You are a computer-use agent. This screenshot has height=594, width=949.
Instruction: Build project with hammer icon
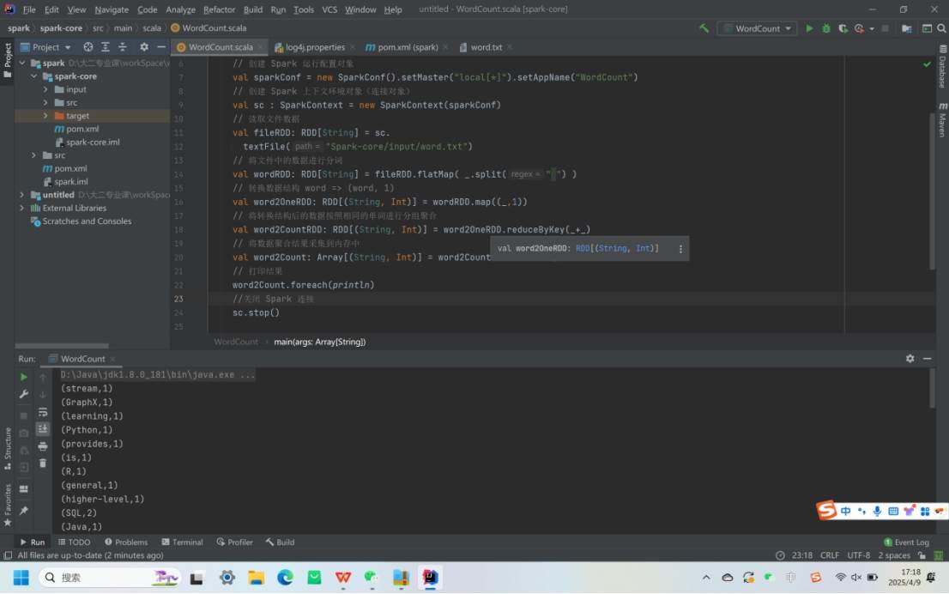pyautogui.click(x=704, y=27)
